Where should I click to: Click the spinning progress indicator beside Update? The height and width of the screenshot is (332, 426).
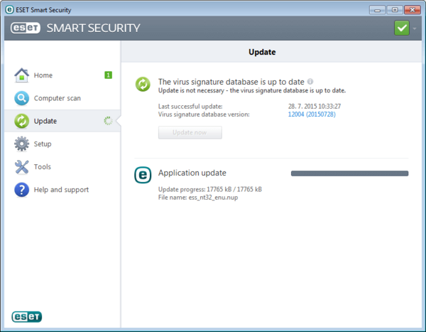(x=108, y=121)
